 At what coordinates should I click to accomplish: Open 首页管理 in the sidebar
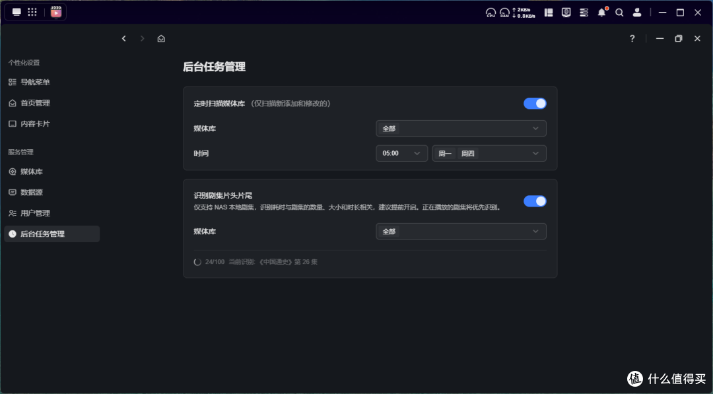pyautogui.click(x=52, y=103)
